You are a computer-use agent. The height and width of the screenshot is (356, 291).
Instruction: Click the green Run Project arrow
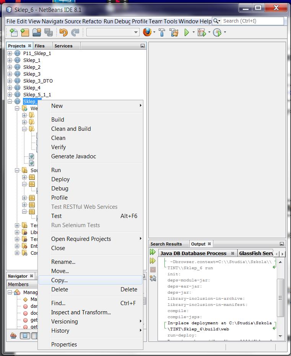(187, 32)
